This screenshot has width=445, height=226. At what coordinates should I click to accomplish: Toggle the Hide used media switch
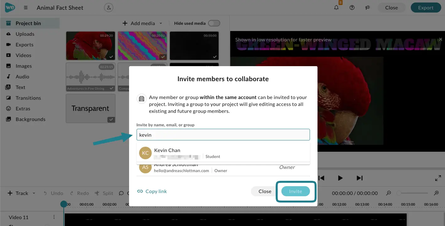click(x=214, y=23)
